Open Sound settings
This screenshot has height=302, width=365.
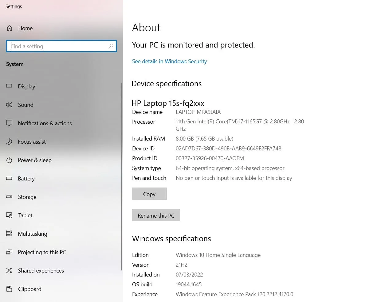pos(26,105)
